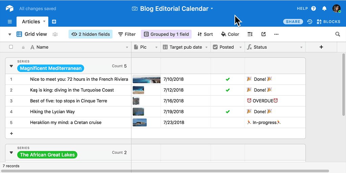Viewport: 346px width, 173px height.
Task: Toggle the select-all header checkbox
Action: tap(11, 47)
